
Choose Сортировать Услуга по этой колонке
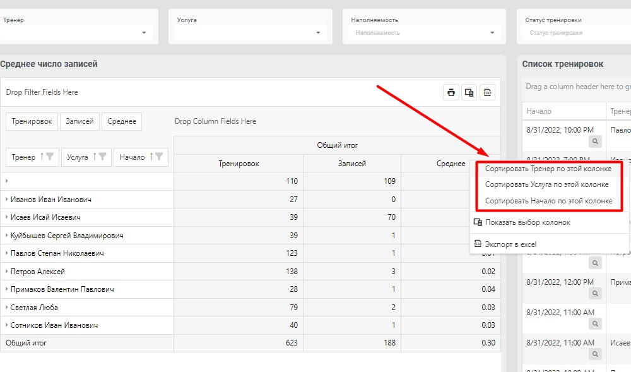pos(548,184)
